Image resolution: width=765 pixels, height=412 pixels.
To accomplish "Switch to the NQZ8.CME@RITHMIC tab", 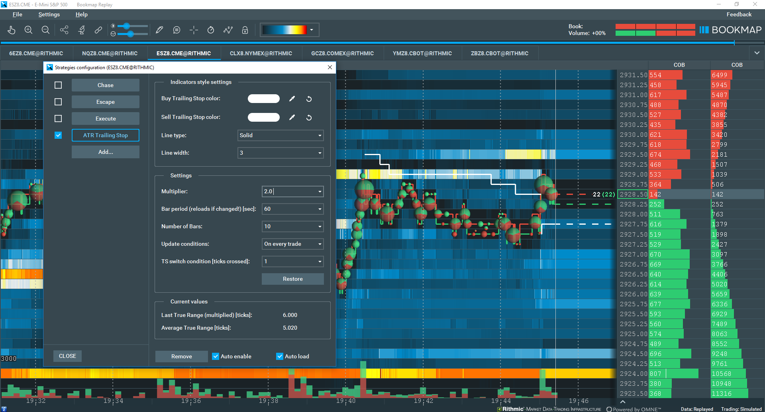I will 110,53.
